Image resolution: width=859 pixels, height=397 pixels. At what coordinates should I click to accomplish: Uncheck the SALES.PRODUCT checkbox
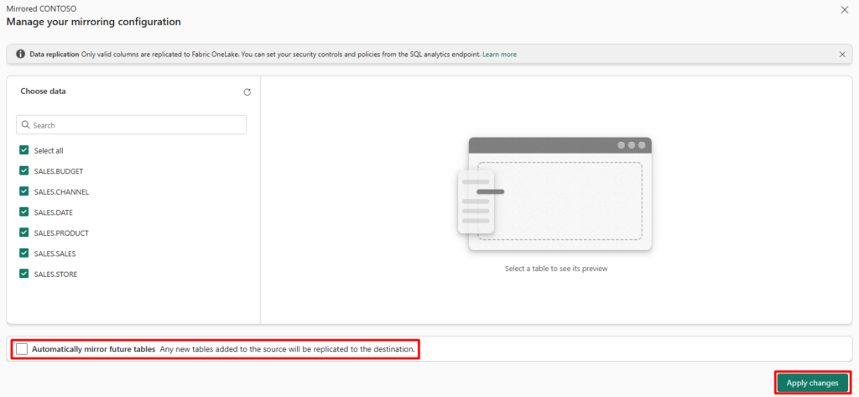24,233
